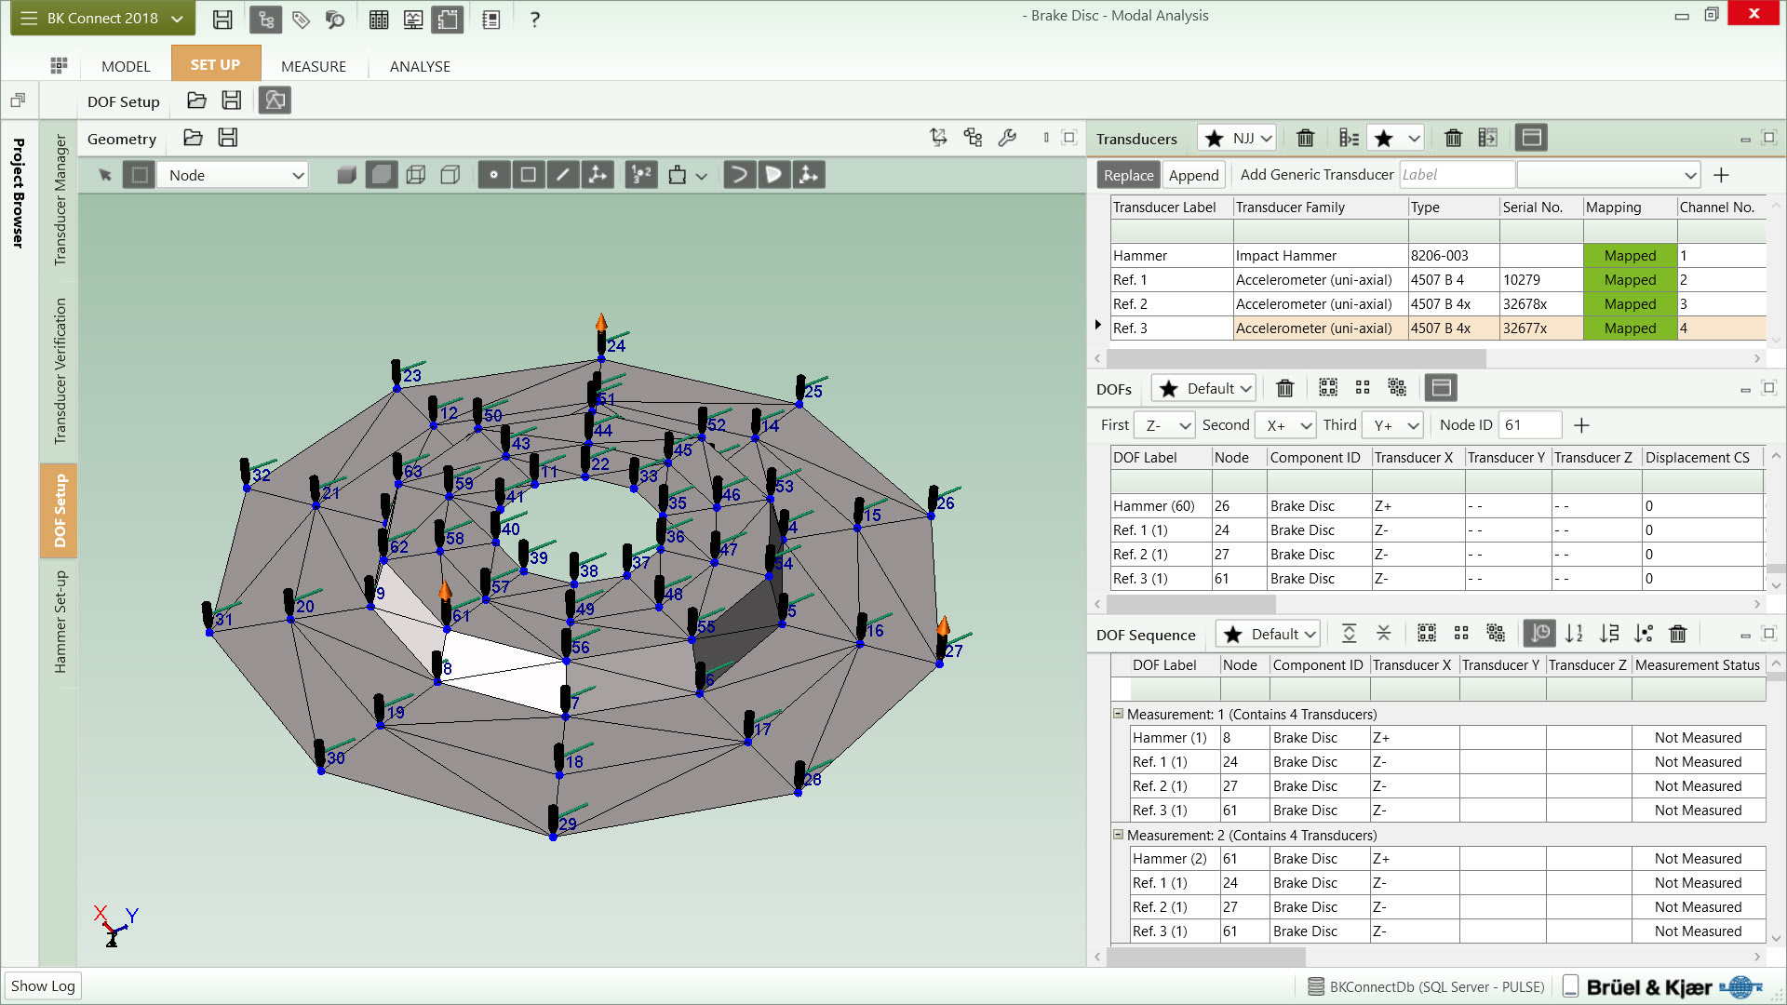Toggle rectangle selection mode button

tap(139, 175)
